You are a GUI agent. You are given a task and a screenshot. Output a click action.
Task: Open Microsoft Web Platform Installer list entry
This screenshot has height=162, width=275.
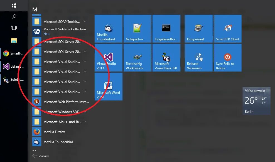point(61,102)
